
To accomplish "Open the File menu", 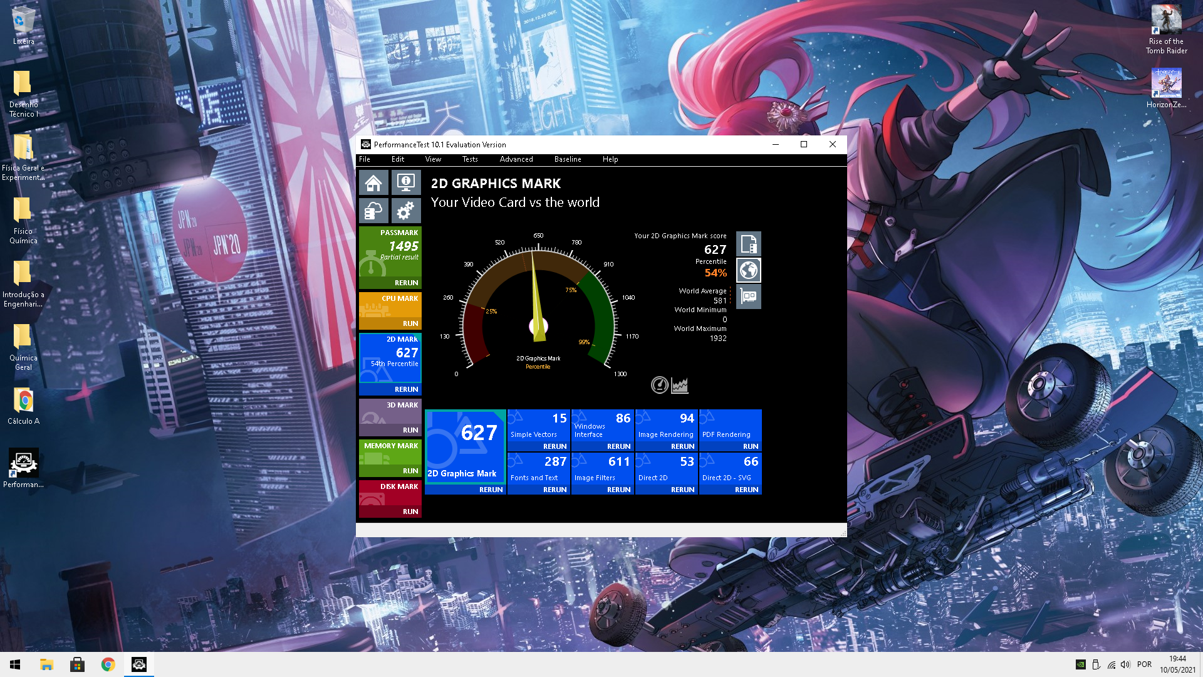I will pos(365,159).
